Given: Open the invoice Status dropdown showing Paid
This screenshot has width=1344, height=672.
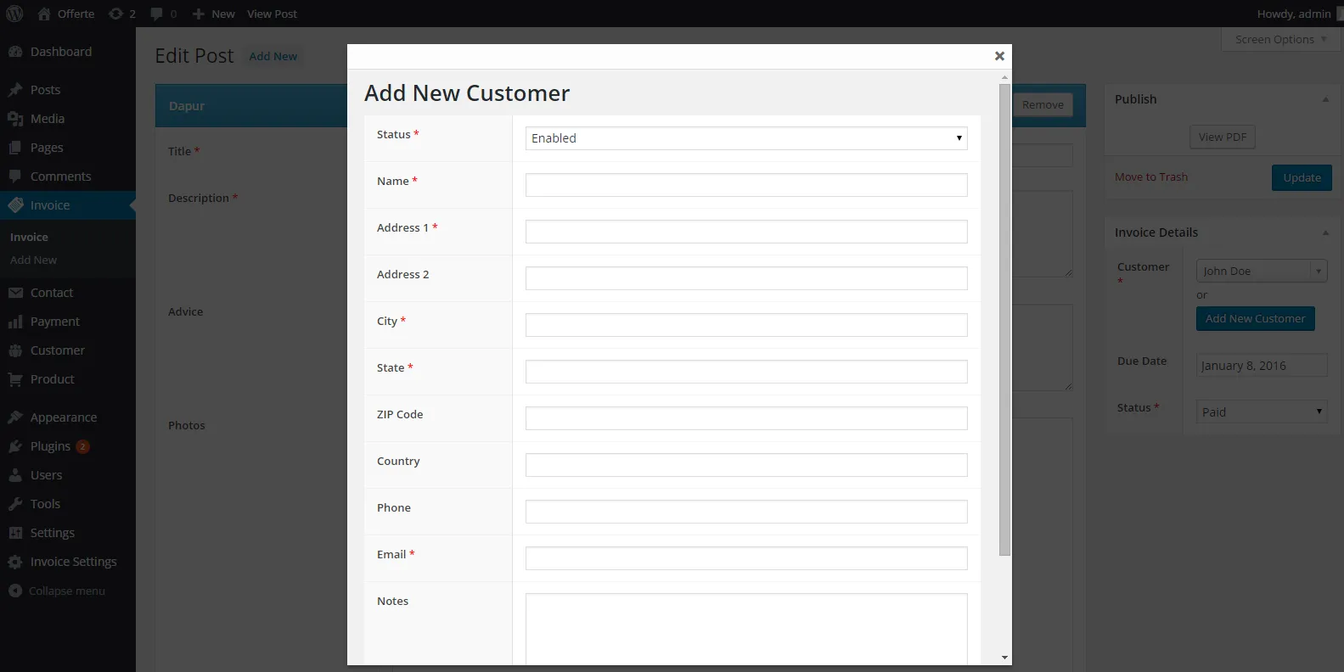Looking at the screenshot, I should pyautogui.click(x=1261, y=412).
